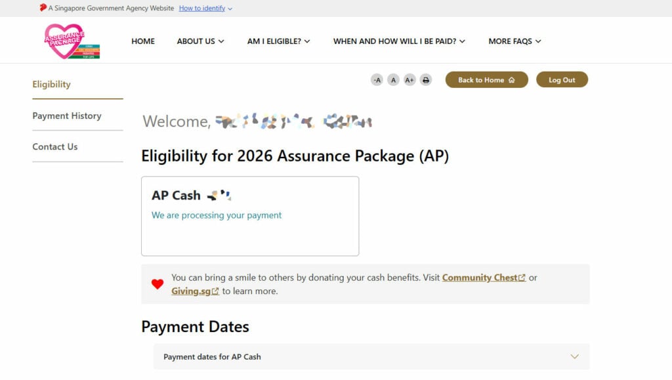This screenshot has height=380, width=672.
Task: Open the external link icon next to Community Chest
Action: pyautogui.click(x=523, y=278)
